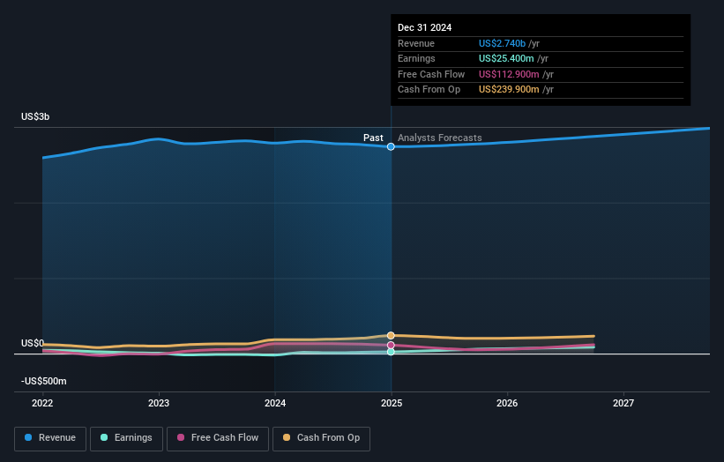
Task: Toggle the Revenue legend series
Action: point(50,438)
